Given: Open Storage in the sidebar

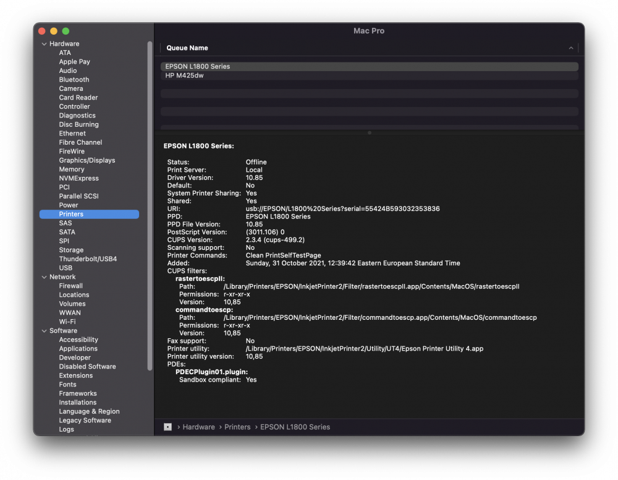Looking at the screenshot, I should (x=71, y=250).
